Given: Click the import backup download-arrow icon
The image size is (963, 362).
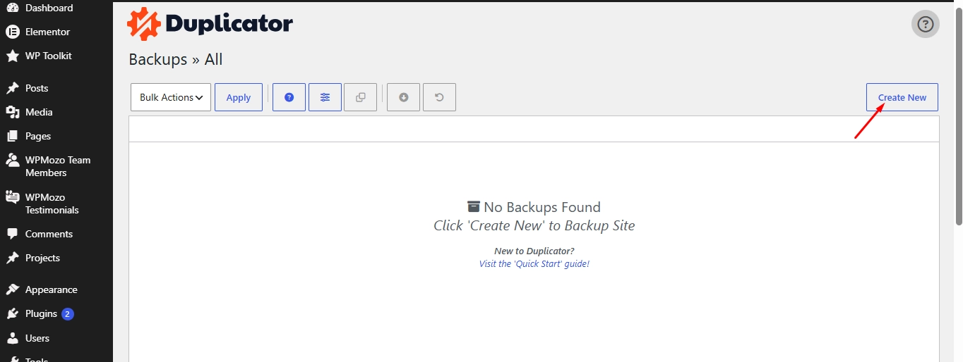Looking at the screenshot, I should (x=404, y=97).
